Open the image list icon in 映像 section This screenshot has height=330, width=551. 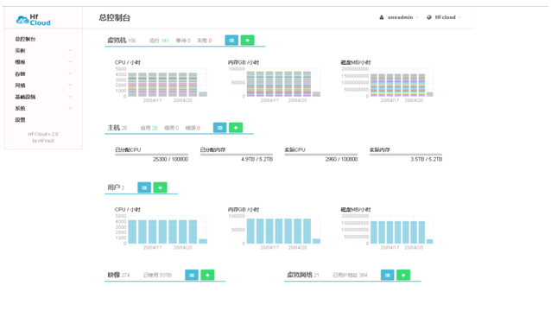(192, 275)
